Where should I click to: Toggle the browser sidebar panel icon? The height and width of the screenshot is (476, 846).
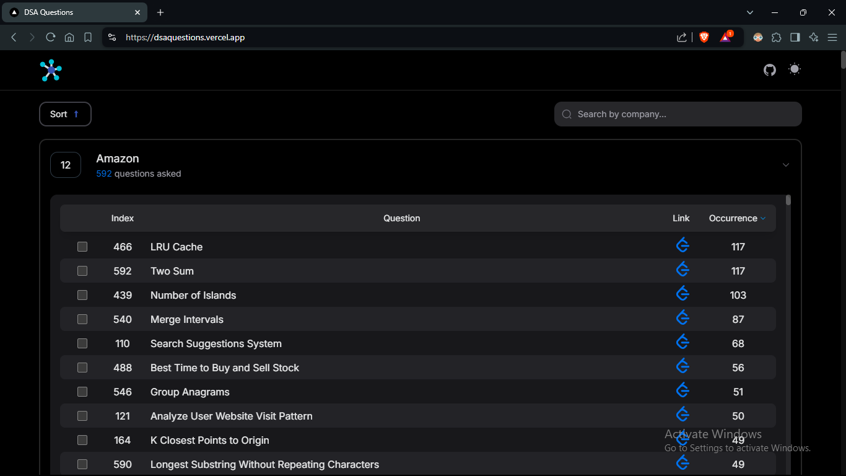click(x=795, y=37)
